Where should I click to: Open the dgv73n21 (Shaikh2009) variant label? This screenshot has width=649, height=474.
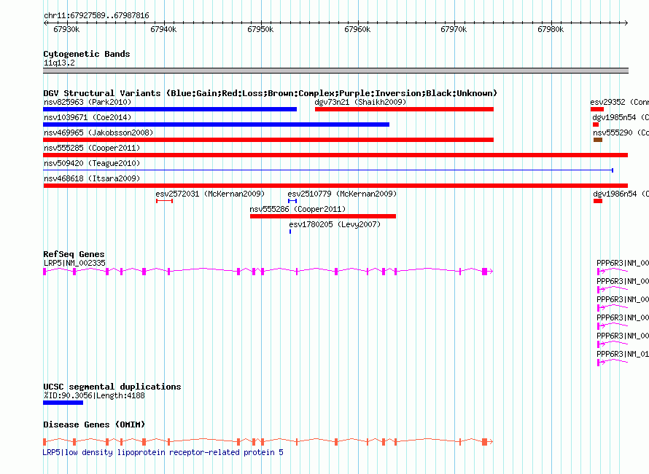coord(360,102)
